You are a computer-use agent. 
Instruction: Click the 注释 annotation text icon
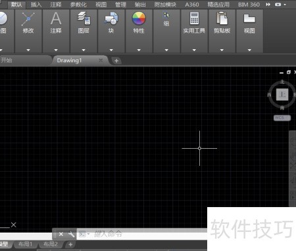point(56,18)
